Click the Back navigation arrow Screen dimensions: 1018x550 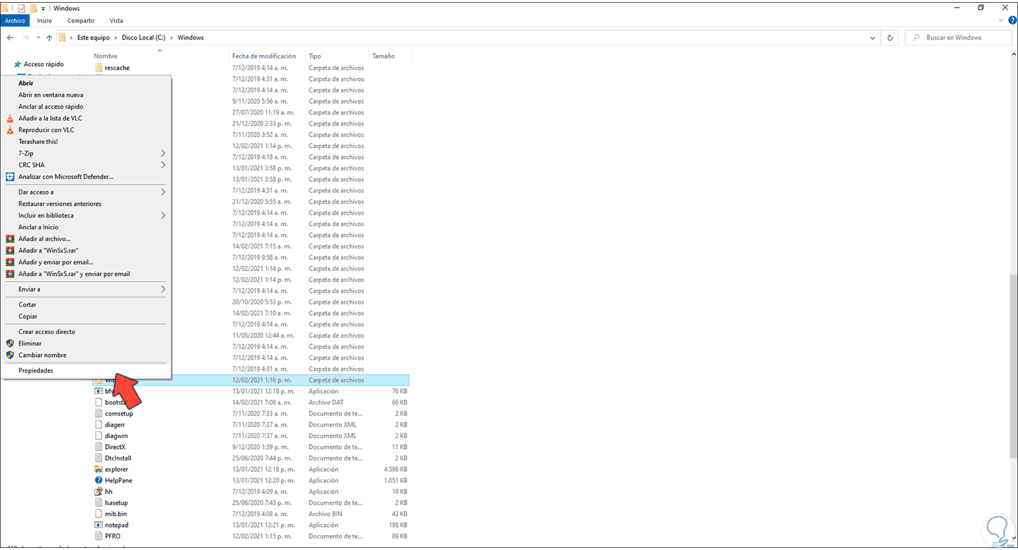tap(10, 37)
